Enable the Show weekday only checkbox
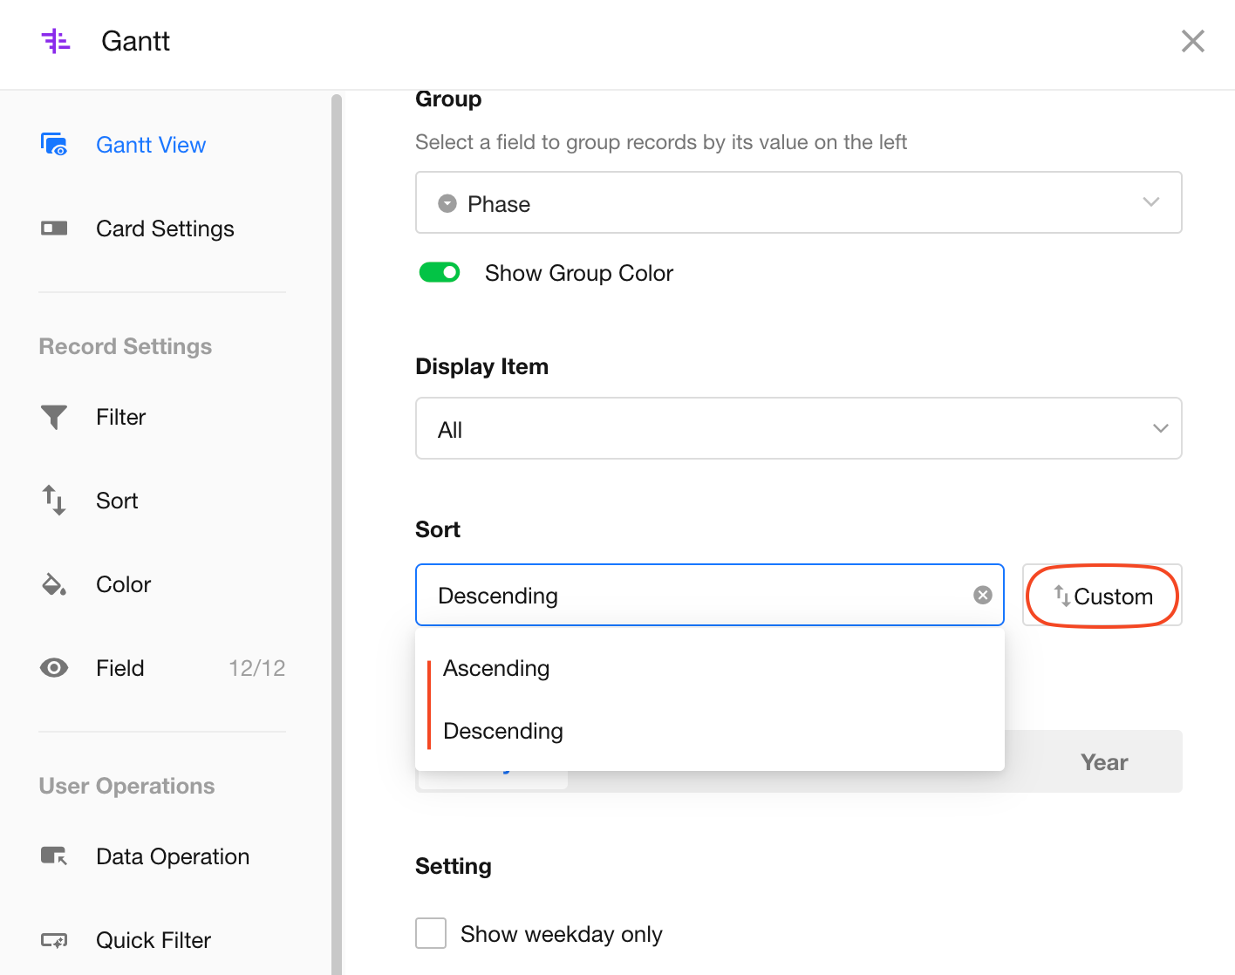 (431, 933)
